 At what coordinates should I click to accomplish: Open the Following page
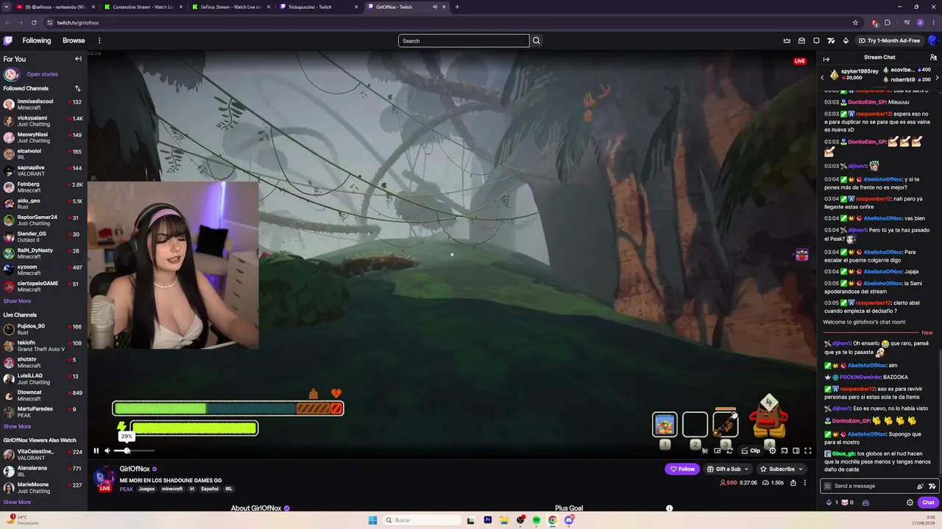(37, 40)
